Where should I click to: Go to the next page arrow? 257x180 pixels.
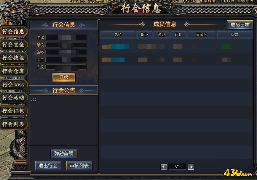(191, 167)
